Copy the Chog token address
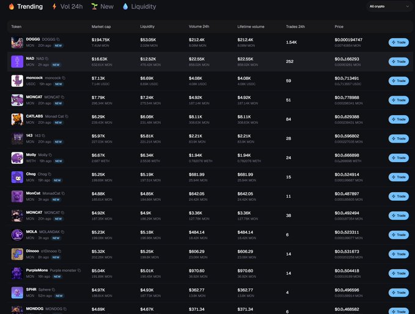This screenshot has width=415, height=314. (x=50, y=174)
